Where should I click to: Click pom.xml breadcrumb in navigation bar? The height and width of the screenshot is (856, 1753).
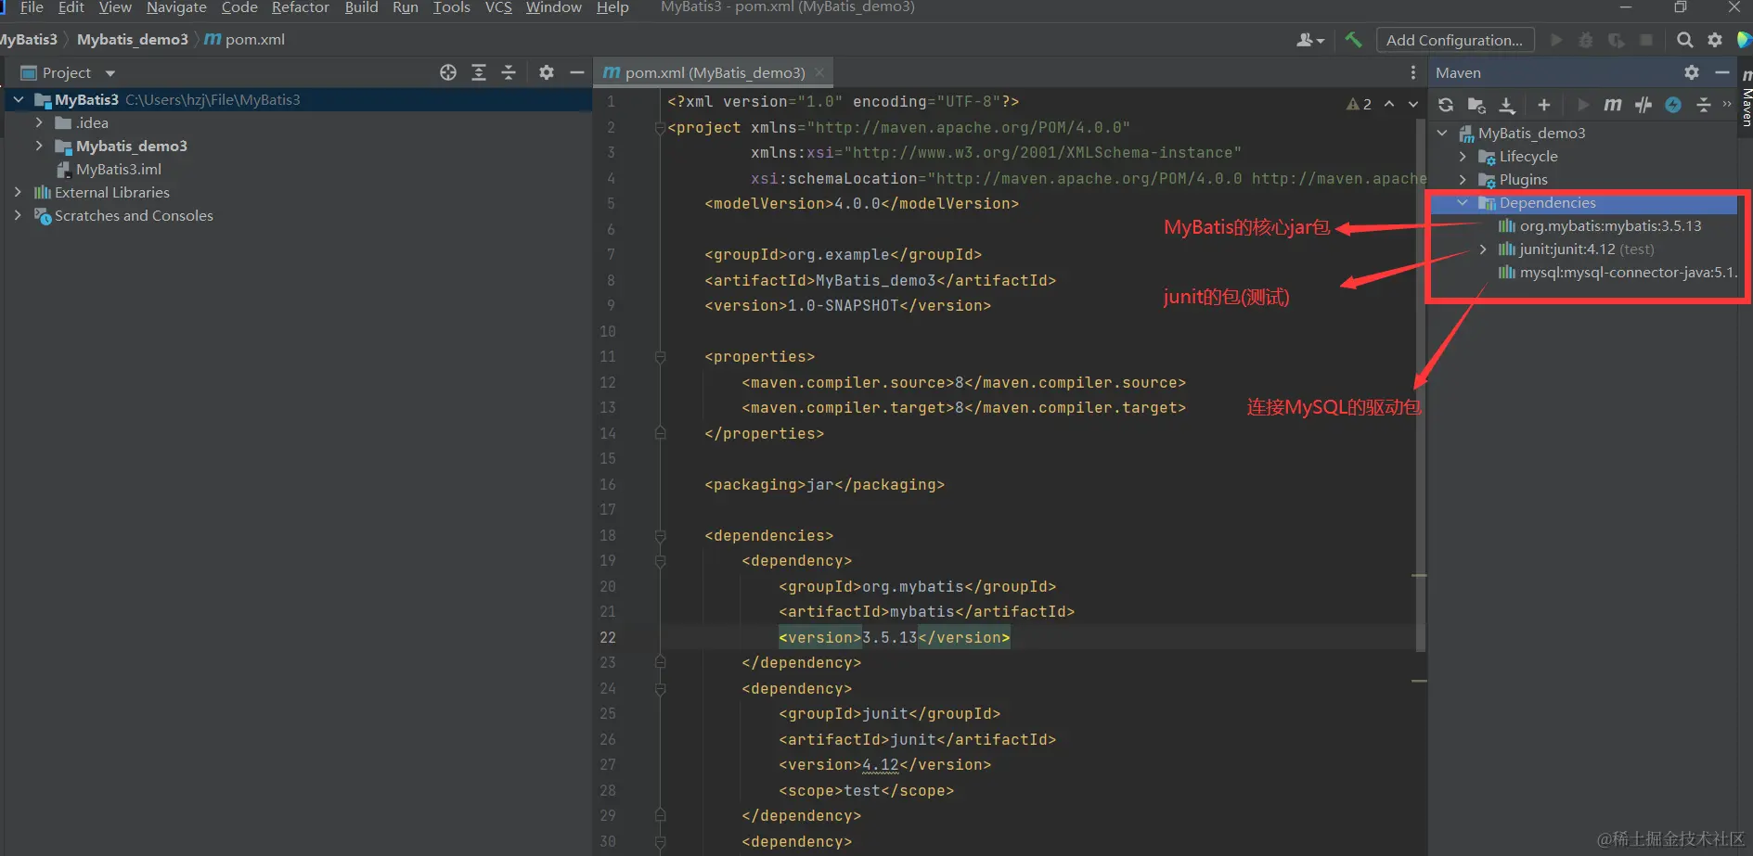[x=245, y=39]
